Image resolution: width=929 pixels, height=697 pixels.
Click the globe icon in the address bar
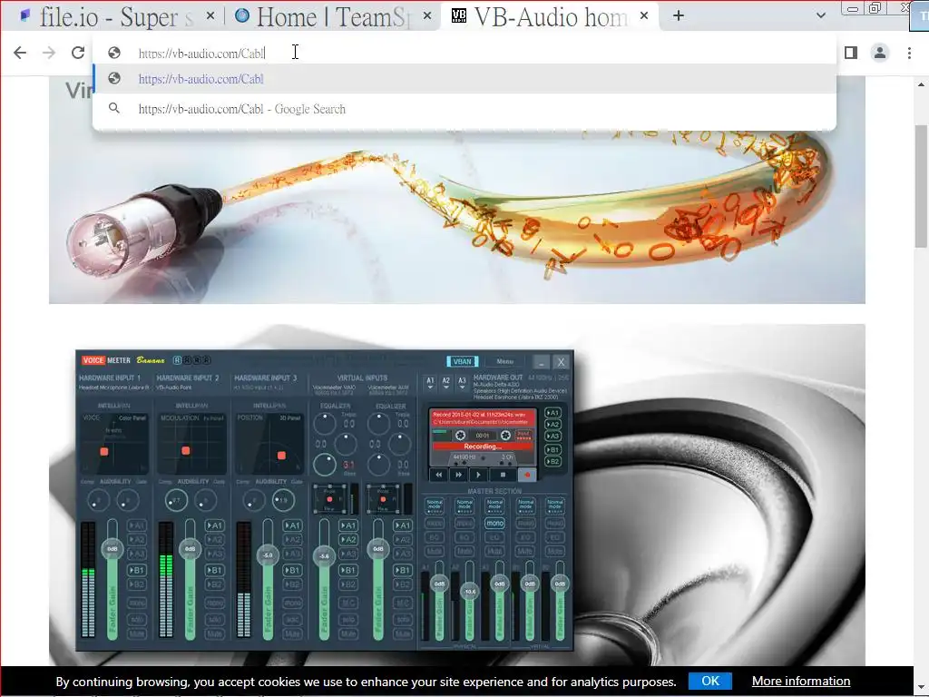tap(114, 53)
